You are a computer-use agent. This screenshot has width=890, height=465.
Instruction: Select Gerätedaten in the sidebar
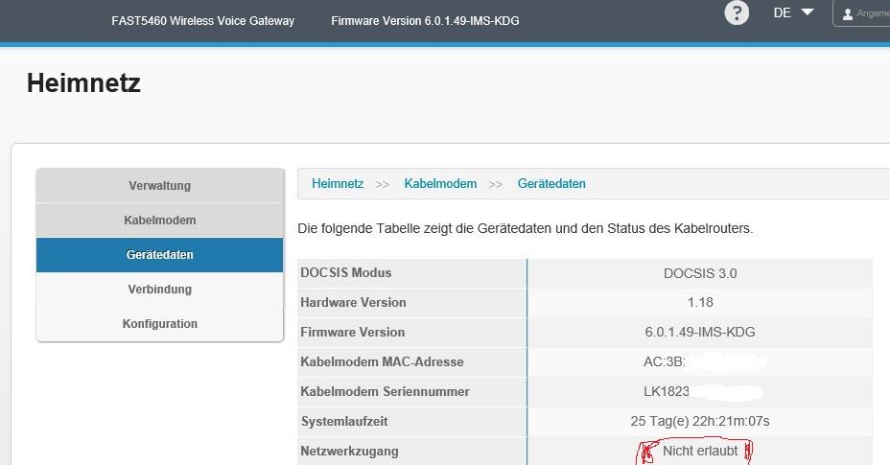159,255
